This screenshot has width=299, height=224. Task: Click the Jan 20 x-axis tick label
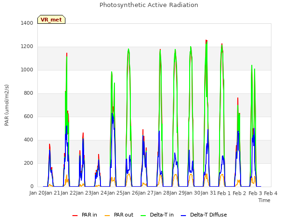click(37, 193)
